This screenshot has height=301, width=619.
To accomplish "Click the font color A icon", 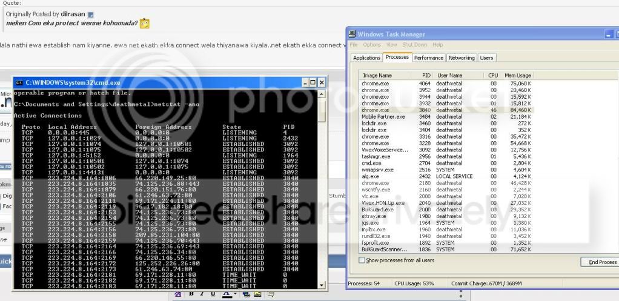I will tap(227, 294).
